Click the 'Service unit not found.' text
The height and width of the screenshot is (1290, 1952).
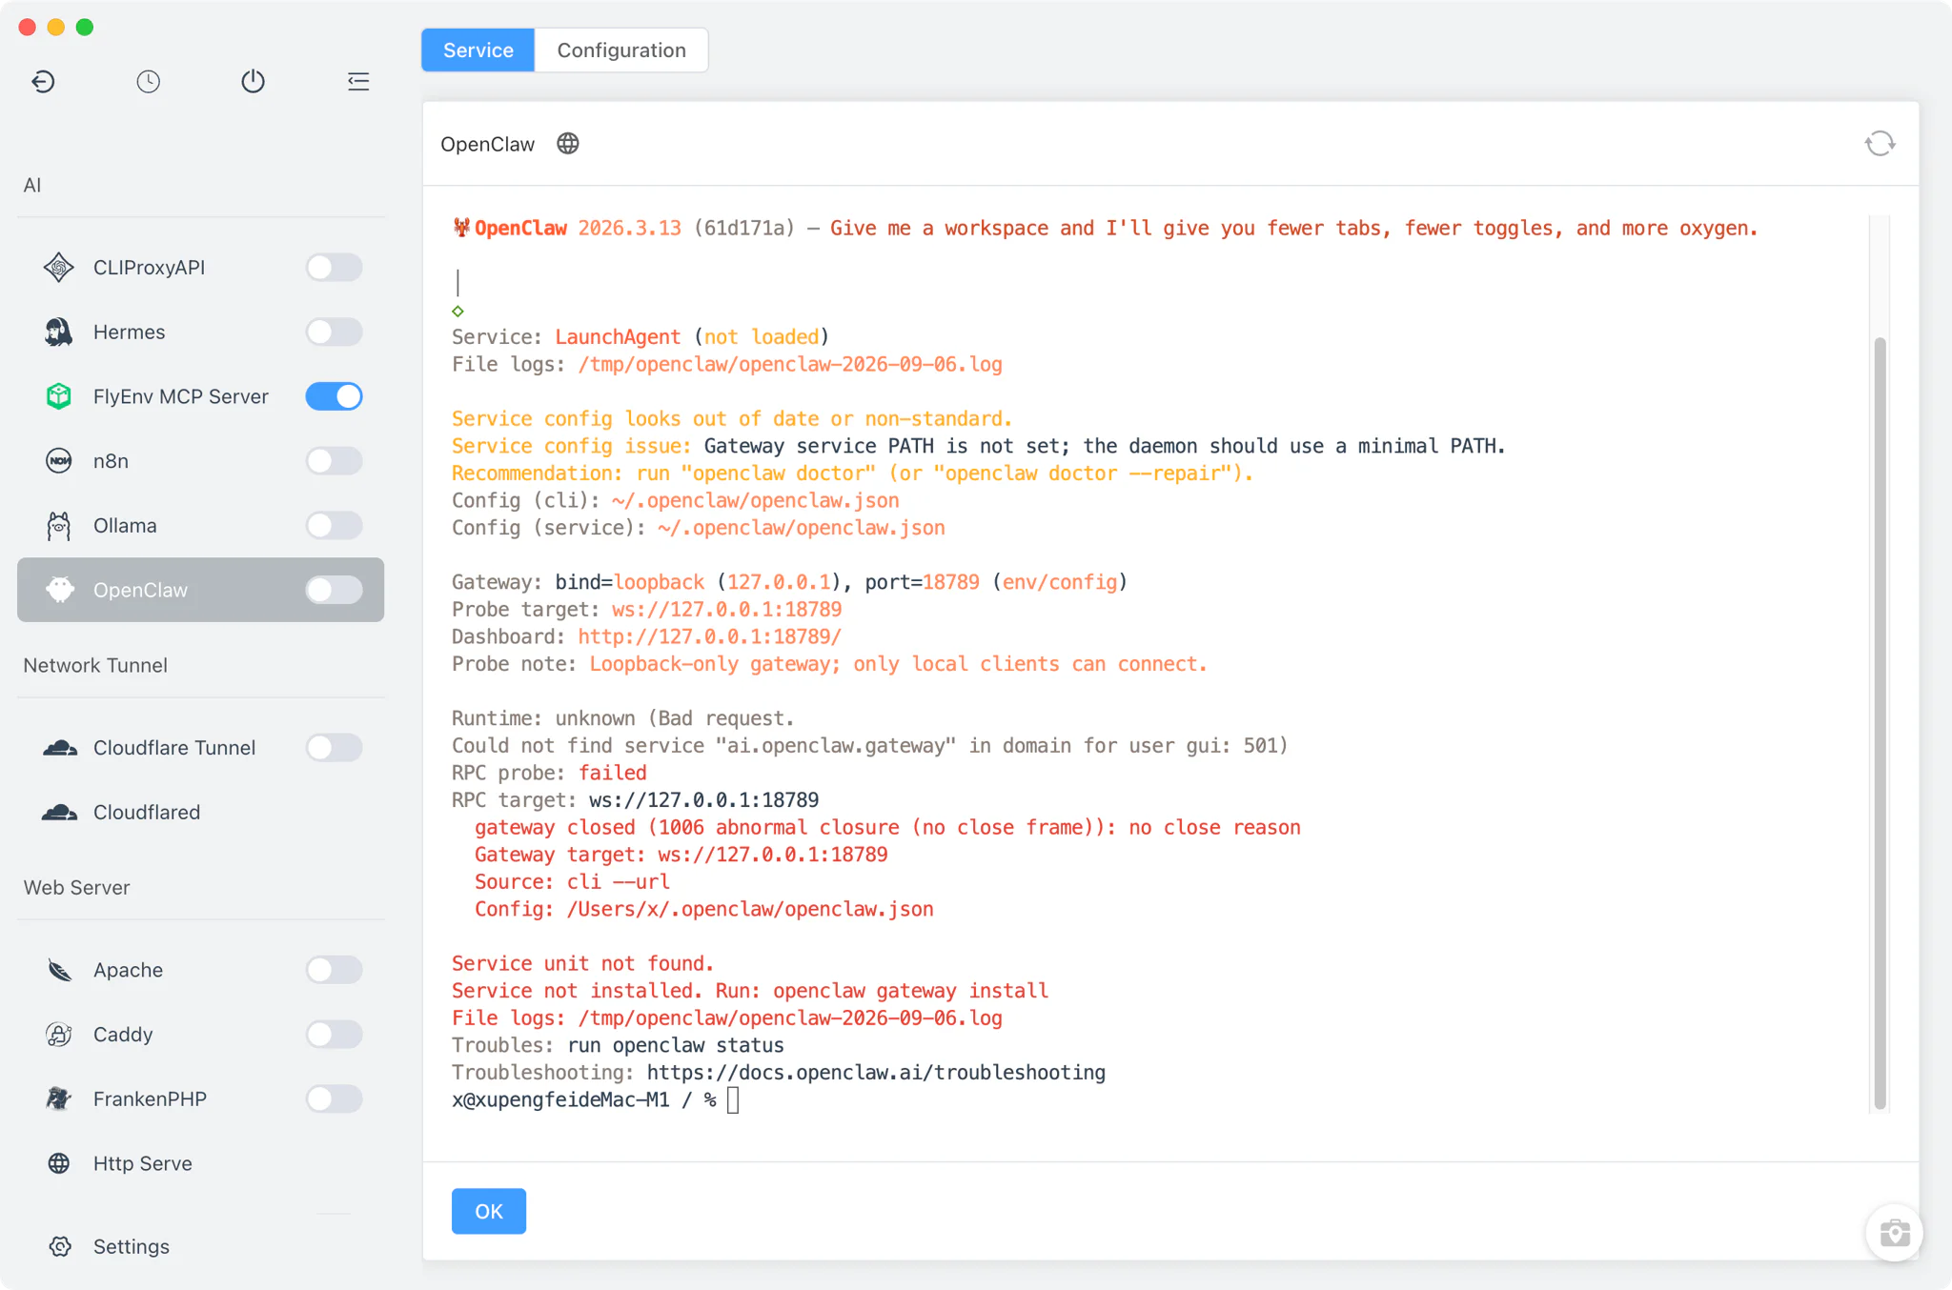pos(582,963)
